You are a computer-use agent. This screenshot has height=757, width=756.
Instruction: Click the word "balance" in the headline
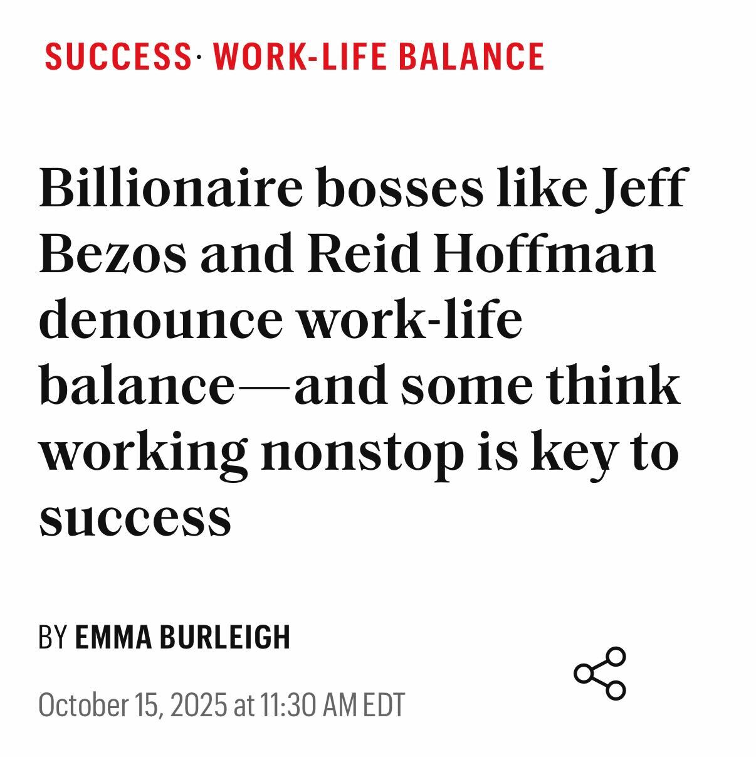(x=136, y=385)
